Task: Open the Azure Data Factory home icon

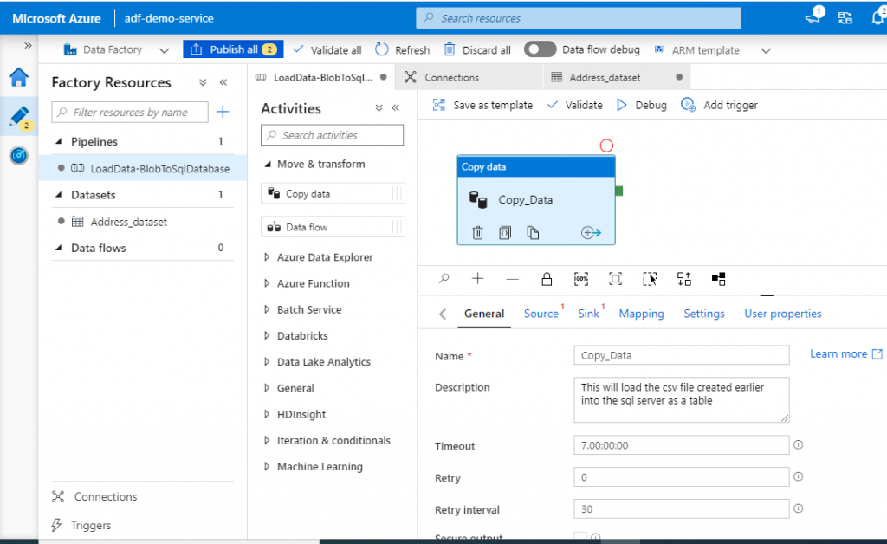Action: (x=19, y=77)
